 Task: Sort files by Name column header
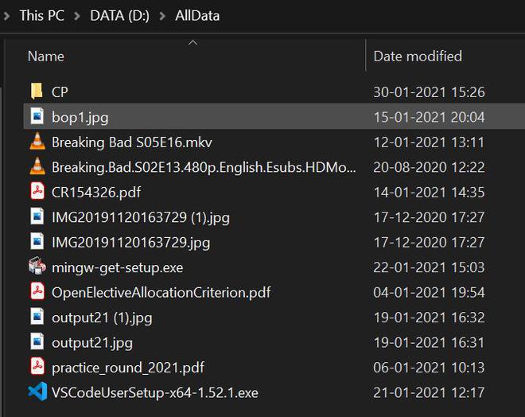(46, 57)
